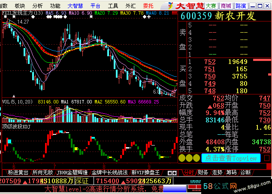Open the 委托 trading menu
272x194 pixels.
148,6
